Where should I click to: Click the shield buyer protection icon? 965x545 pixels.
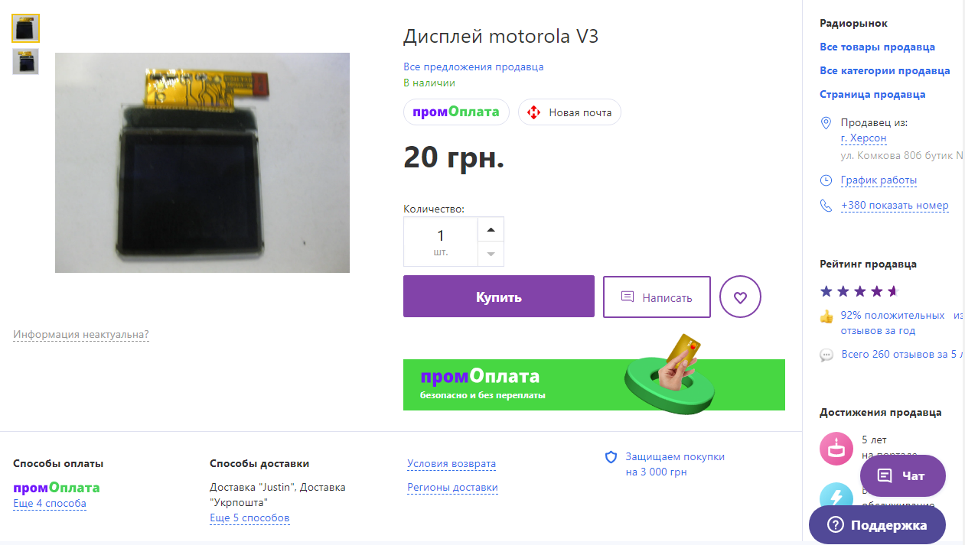(611, 457)
